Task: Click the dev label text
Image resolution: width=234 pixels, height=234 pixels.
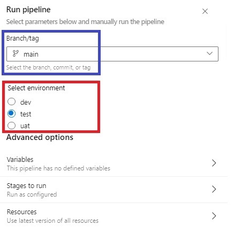Action: click(x=26, y=102)
